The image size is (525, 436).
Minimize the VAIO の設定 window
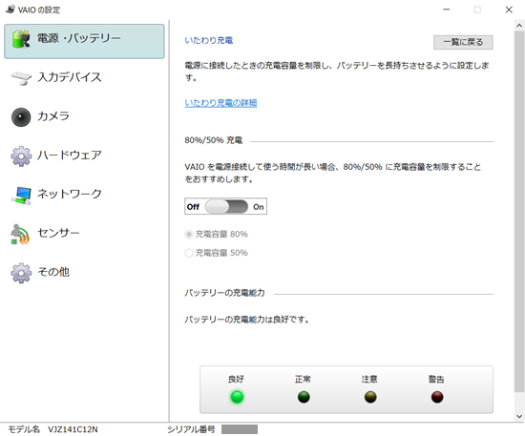click(447, 10)
